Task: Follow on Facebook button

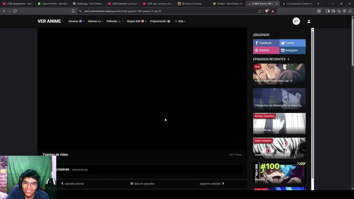Action: 266,43
